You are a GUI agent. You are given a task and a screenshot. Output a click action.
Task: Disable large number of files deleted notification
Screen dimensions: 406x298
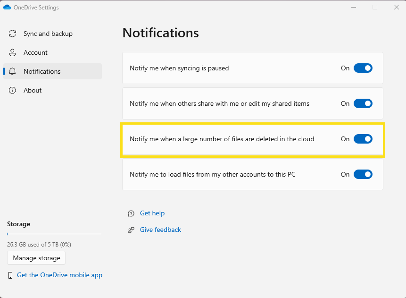point(363,139)
